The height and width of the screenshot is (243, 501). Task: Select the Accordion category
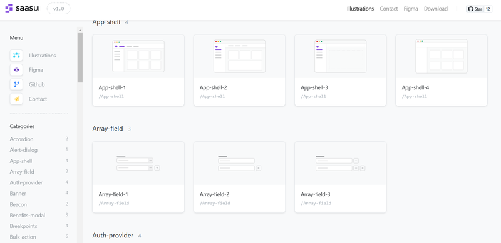pos(21,139)
